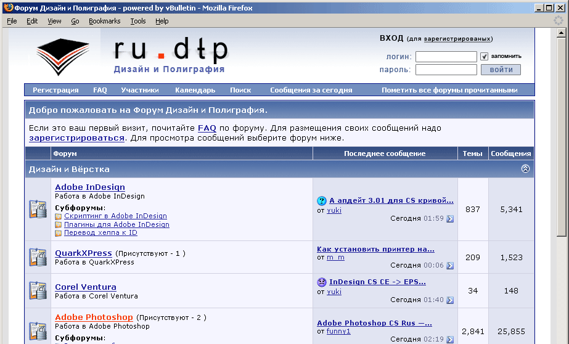This screenshot has width=569, height=344.
Task: Click the Темы column header
Action: point(472,154)
